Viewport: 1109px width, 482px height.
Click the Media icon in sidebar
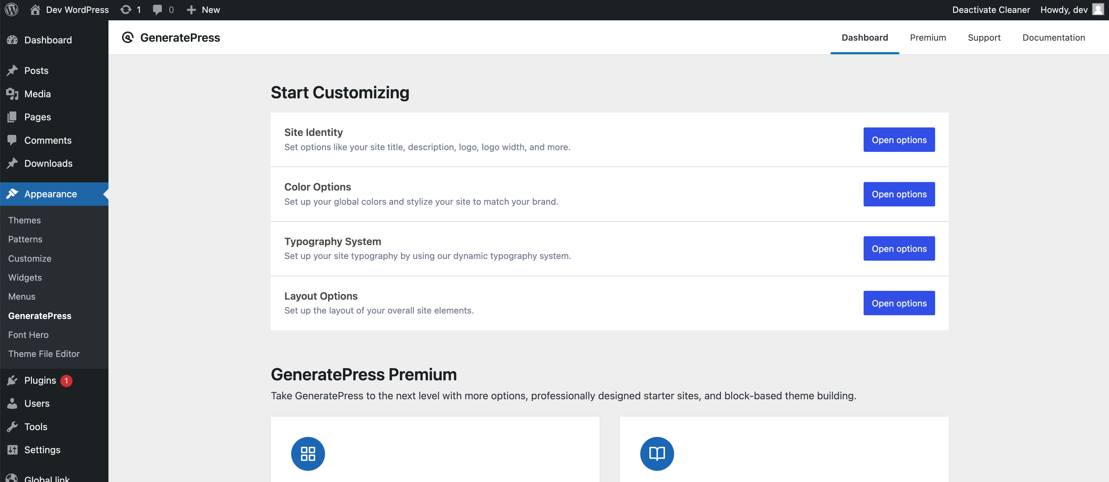pos(13,94)
